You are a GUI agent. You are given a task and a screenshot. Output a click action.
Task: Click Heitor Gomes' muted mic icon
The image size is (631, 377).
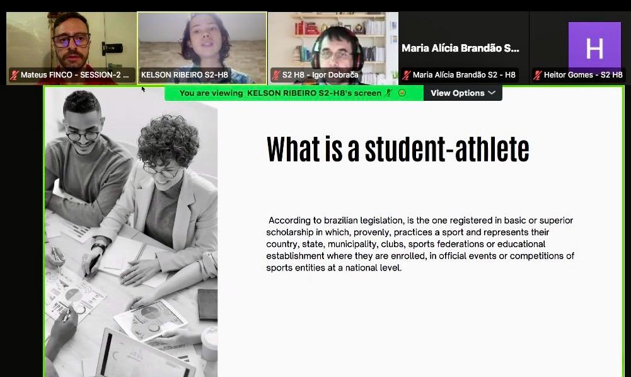538,75
